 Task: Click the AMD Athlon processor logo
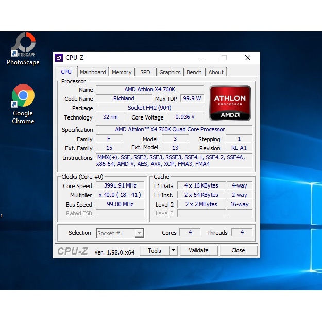pyautogui.click(x=230, y=103)
